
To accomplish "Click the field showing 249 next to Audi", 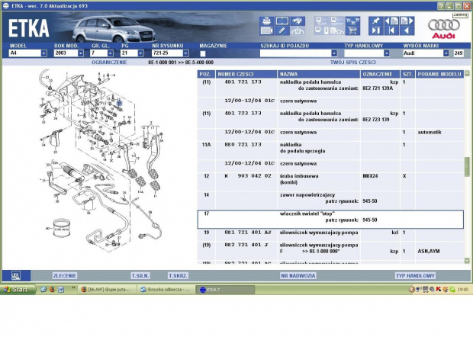I will pyautogui.click(x=459, y=53).
